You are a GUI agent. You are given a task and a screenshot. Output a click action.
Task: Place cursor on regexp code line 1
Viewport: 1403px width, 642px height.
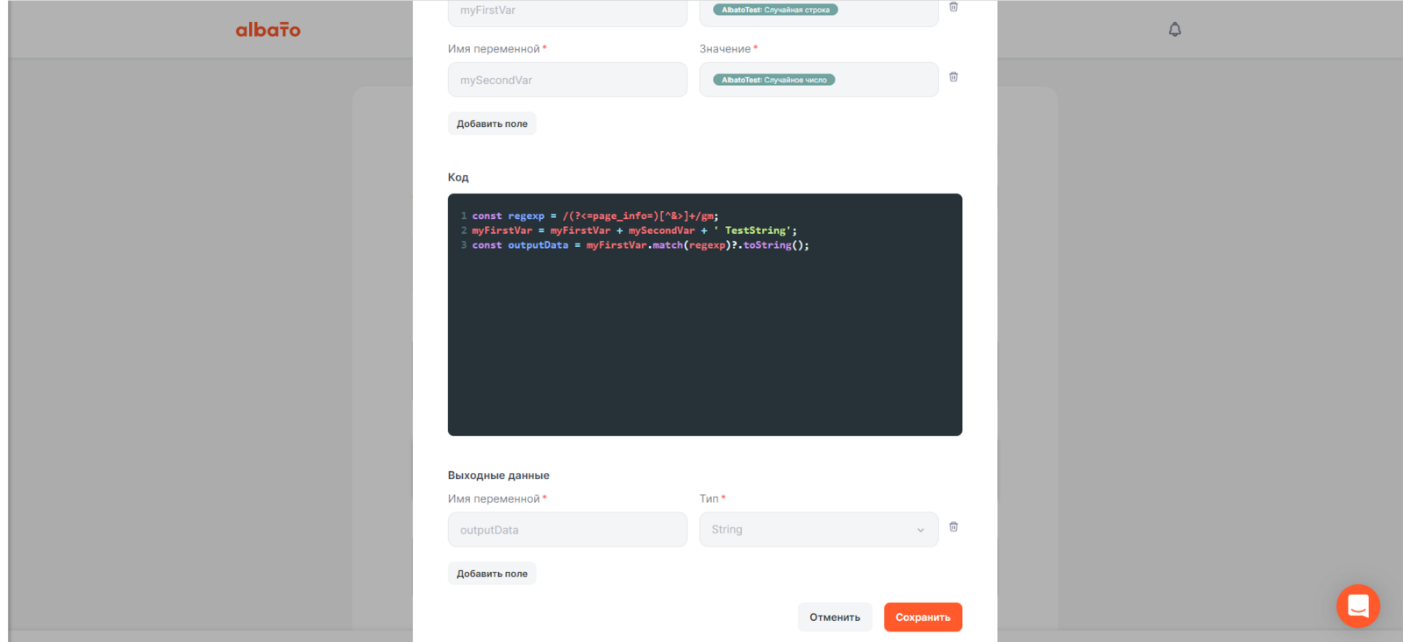tap(595, 215)
